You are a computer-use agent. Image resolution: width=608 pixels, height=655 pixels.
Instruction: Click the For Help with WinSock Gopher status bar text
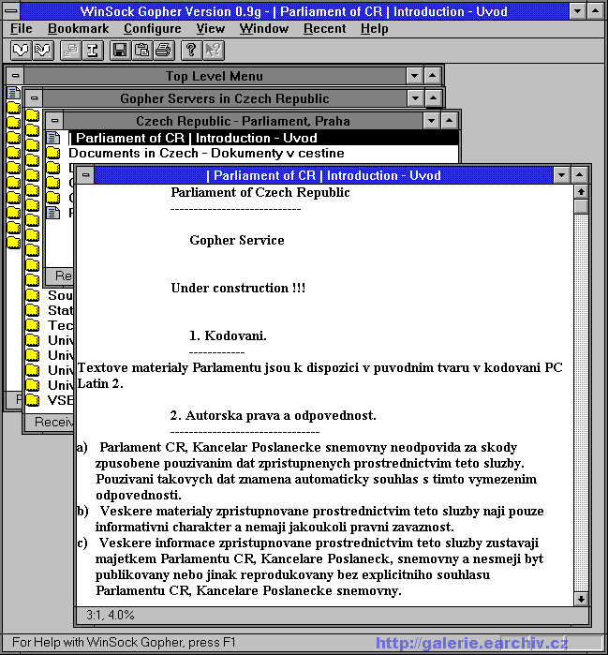pos(124,642)
